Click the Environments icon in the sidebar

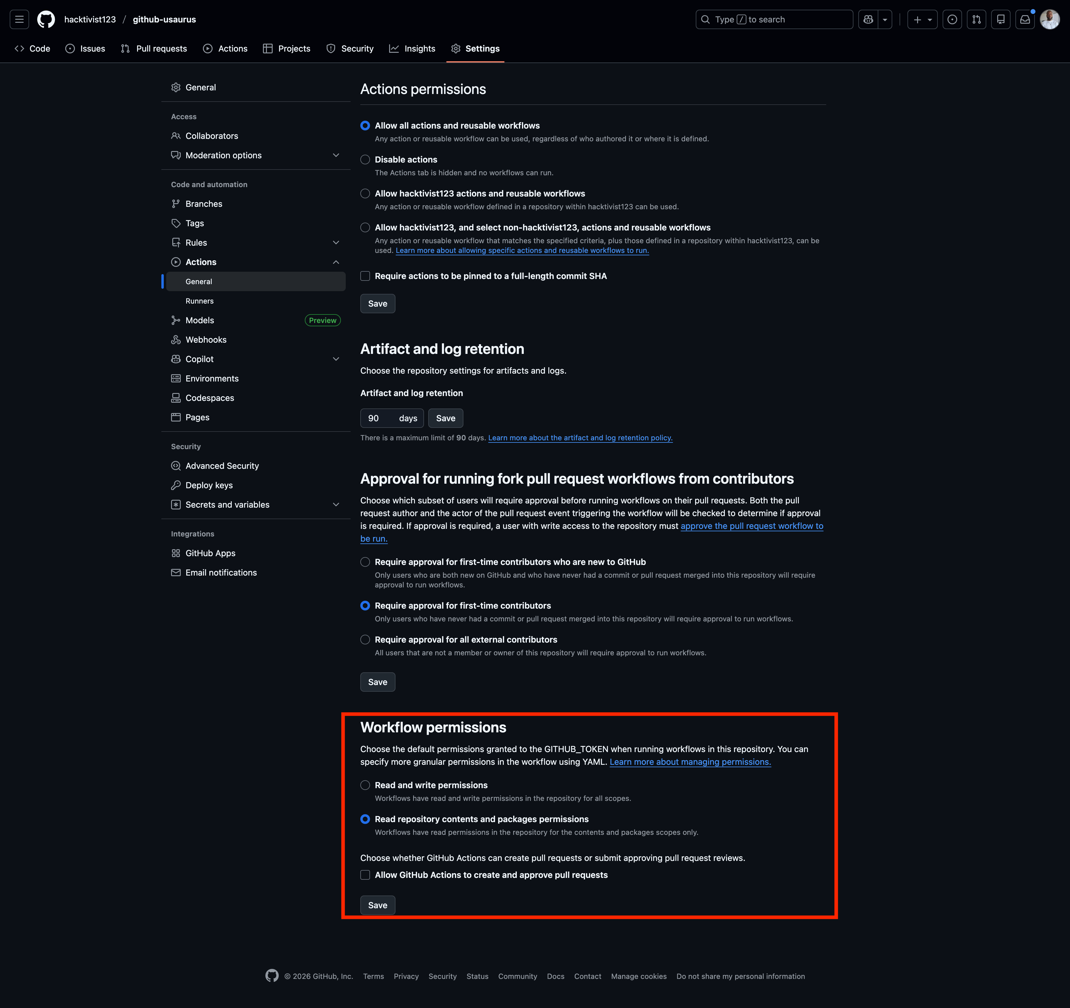pyautogui.click(x=176, y=378)
